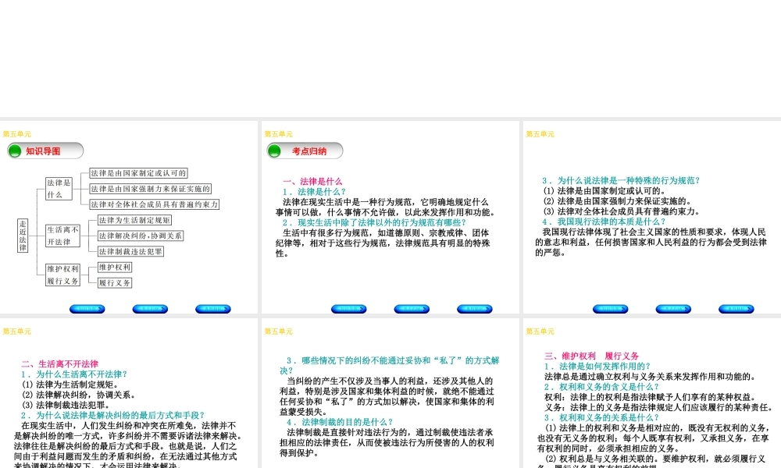Select the 维护权利 履行义务 node in mind map
The height and width of the screenshot is (468, 781).
(62, 275)
